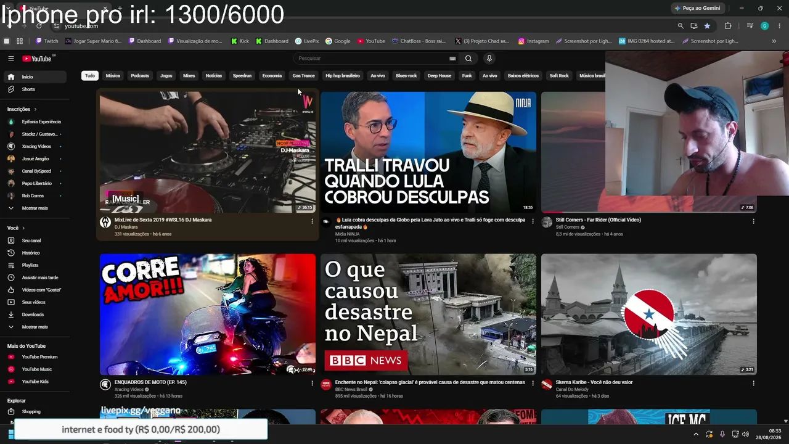Open options menu for Lula cobra desculpas video
The height and width of the screenshot is (444, 789).
pos(533,221)
